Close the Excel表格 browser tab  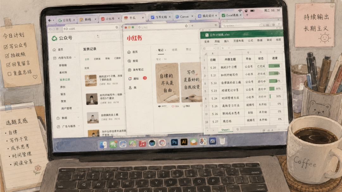point(240,15)
